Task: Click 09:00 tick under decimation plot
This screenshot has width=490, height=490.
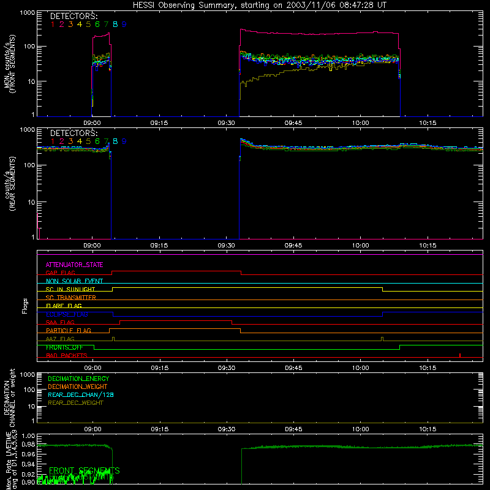Action: (x=92, y=429)
